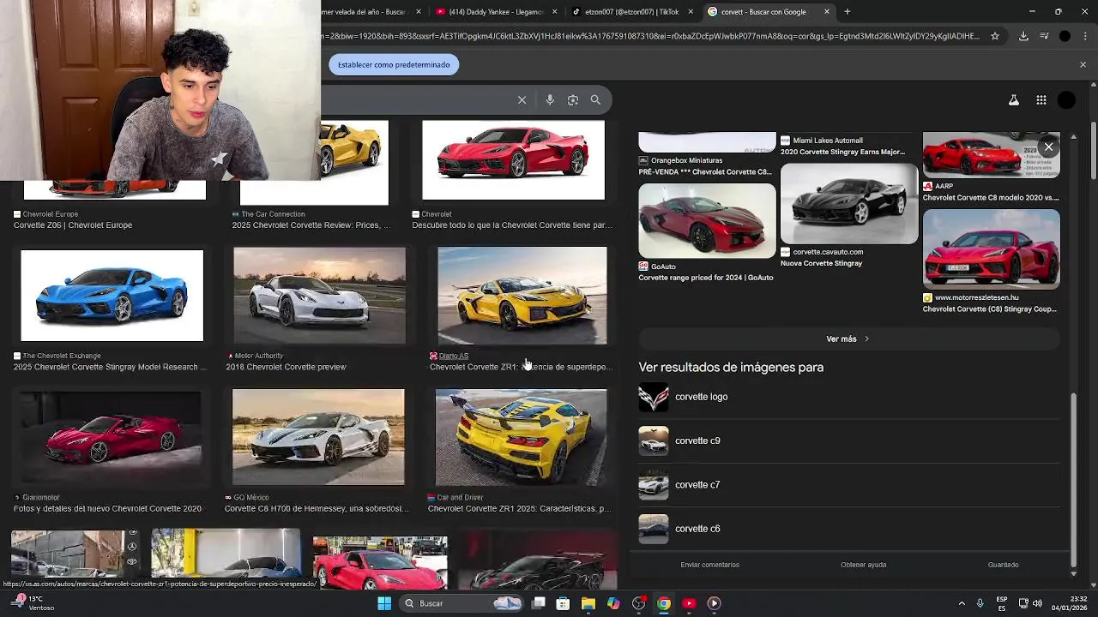Open Task View on the taskbar
The width and height of the screenshot is (1098, 617).
[x=538, y=603]
